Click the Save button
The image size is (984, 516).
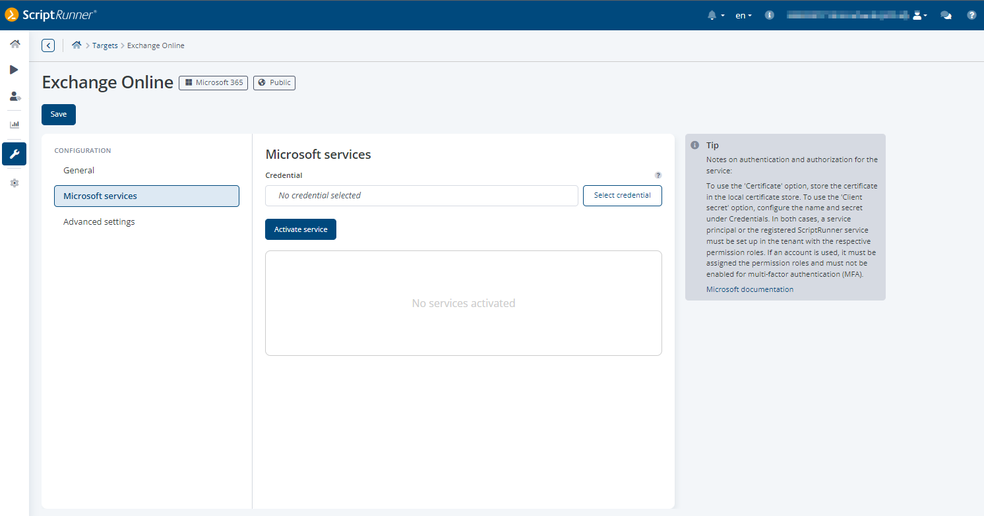[x=59, y=114]
